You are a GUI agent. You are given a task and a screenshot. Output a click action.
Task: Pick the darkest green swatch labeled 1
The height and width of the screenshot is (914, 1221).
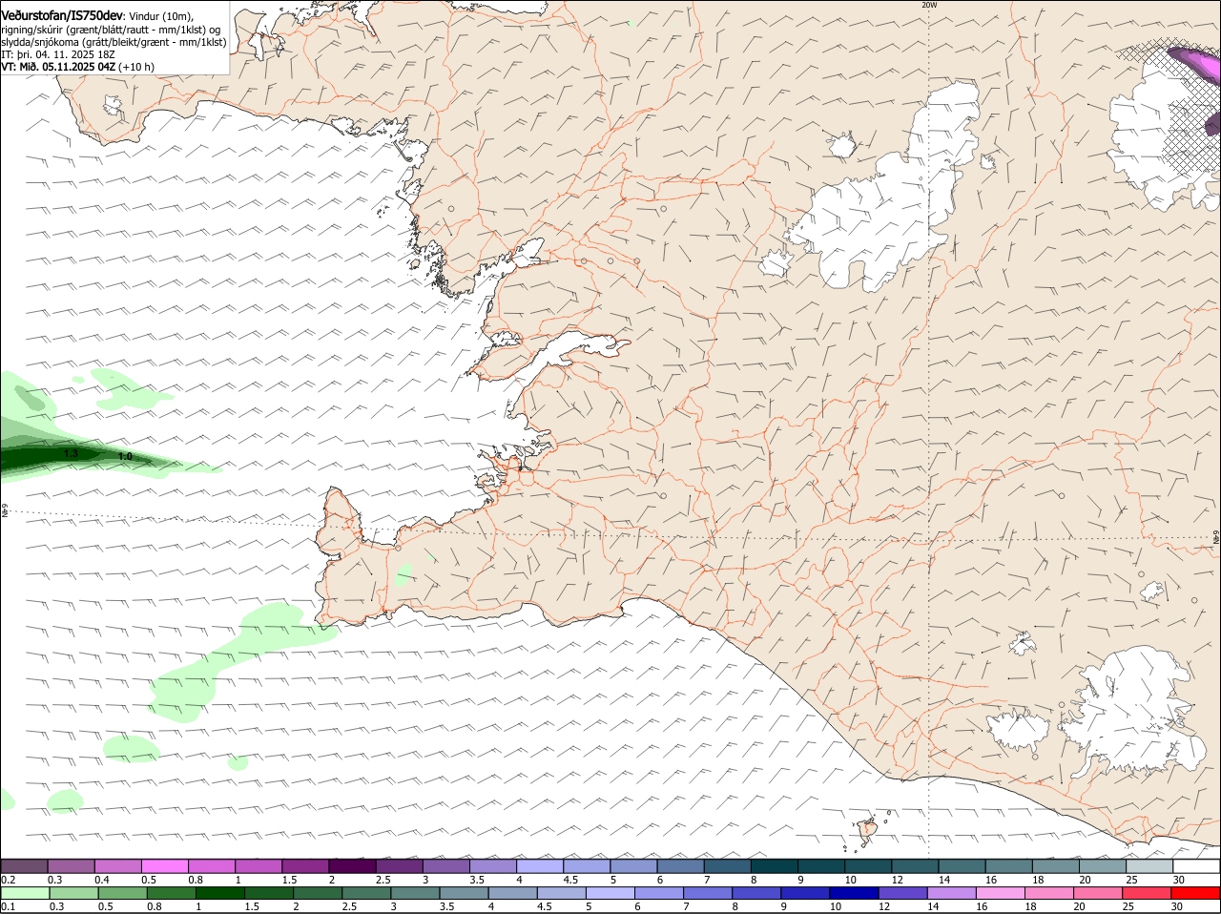pos(218,893)
